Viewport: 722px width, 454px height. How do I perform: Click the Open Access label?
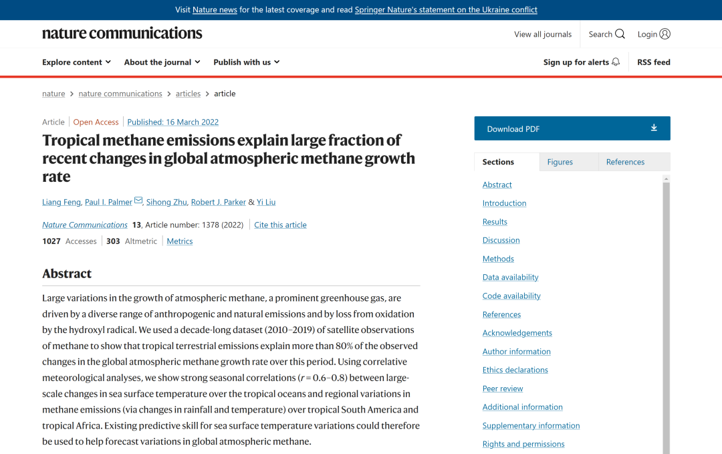(96, 122)
